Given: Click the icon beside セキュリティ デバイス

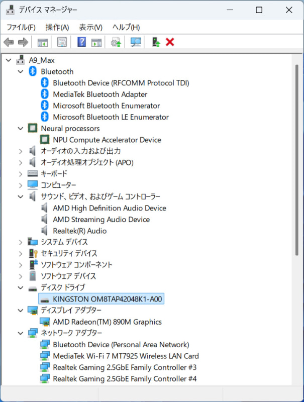Looking at the screenshot, I should tap(33, 253).
